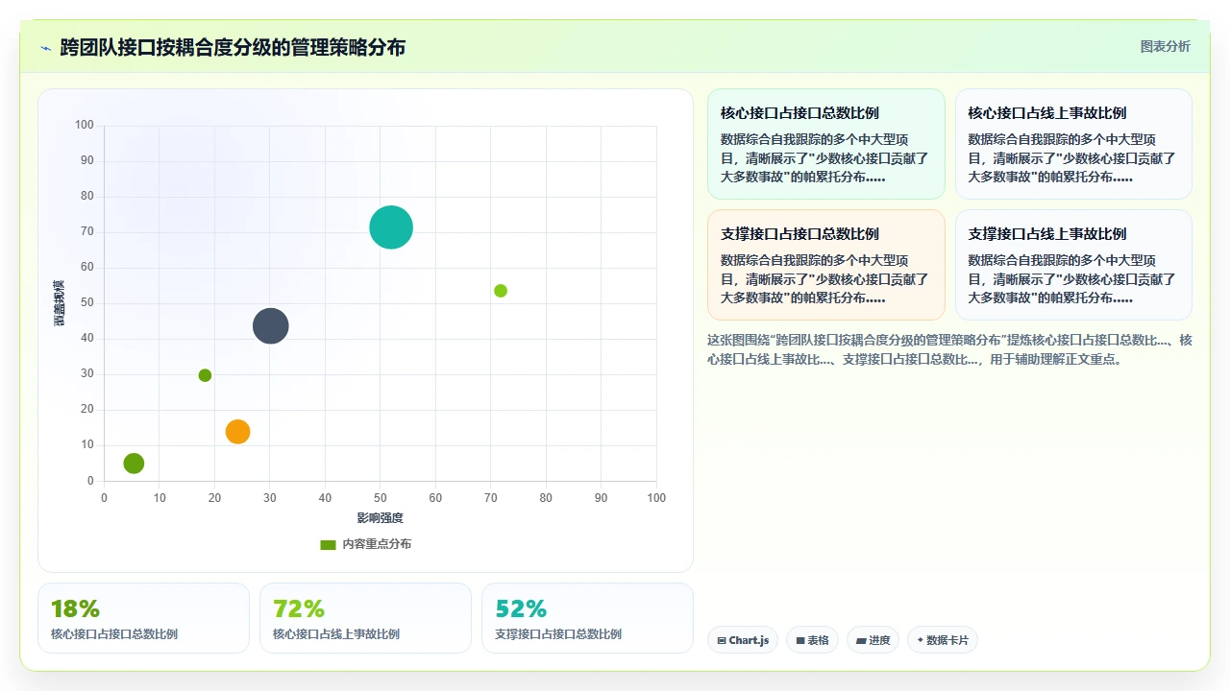Click the light green bubble near 72
Image resolution: width=1230 pixels, height=691 pixels.
[x=501, y=291]
